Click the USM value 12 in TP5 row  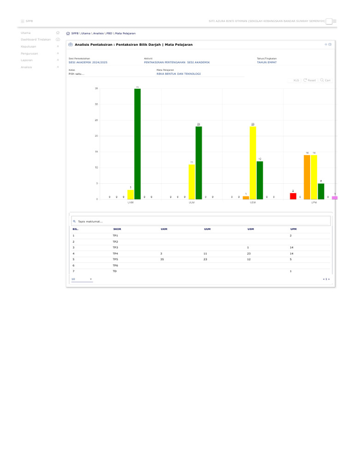click(248, 260)
